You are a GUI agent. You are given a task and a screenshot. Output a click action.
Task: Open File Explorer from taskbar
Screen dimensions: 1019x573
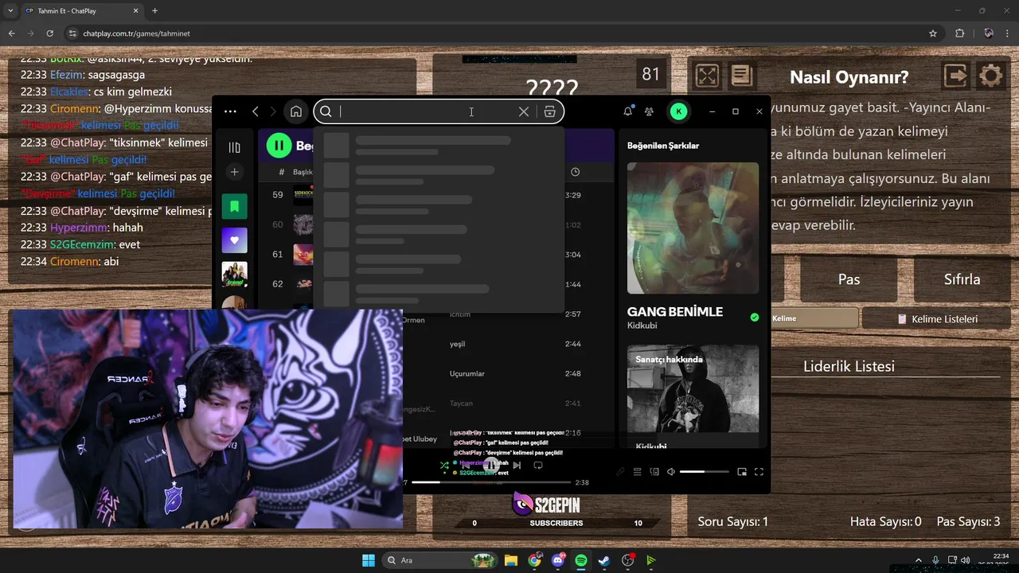pos(511,560)
